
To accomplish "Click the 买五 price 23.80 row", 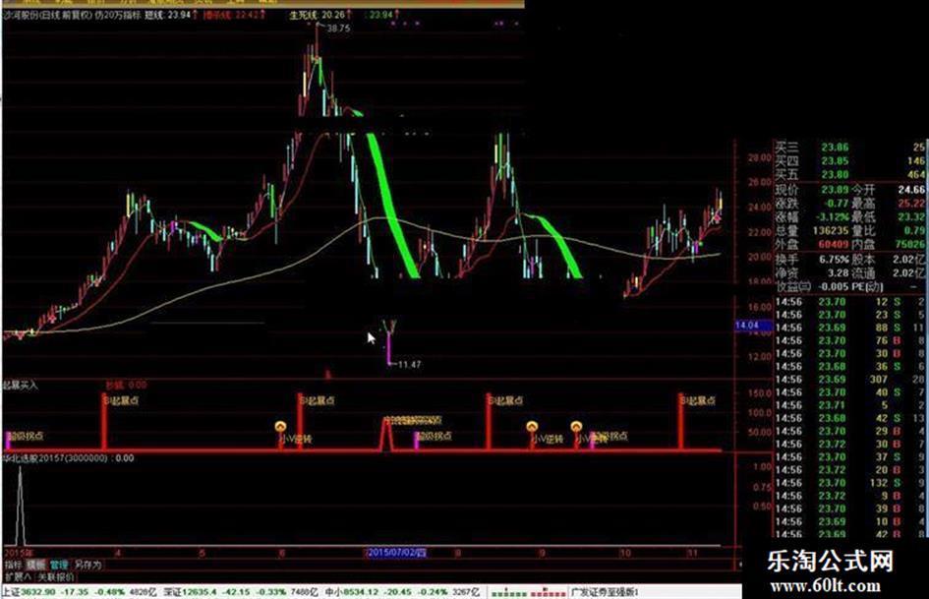I will pos(850,174).
